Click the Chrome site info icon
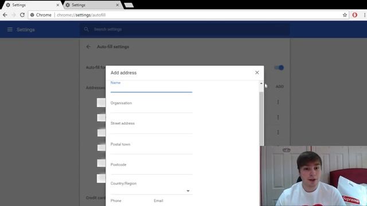 tap(32, 15)
